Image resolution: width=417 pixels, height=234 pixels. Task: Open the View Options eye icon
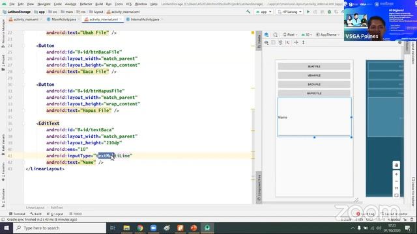click(x=266, y=42)
